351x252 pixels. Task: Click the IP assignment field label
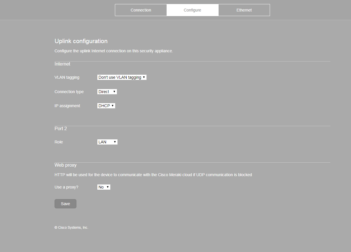(67, 106)
